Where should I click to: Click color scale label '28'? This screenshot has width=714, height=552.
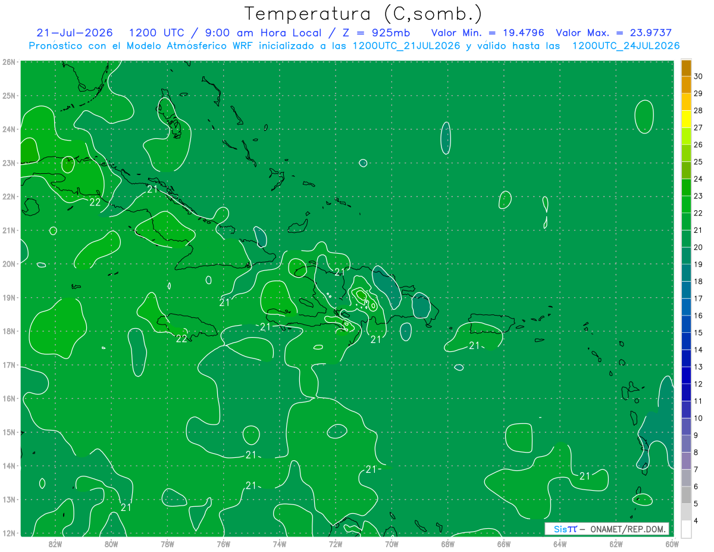698,111
